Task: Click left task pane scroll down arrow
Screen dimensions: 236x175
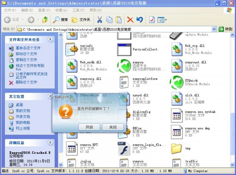Action: click(60, 165)
